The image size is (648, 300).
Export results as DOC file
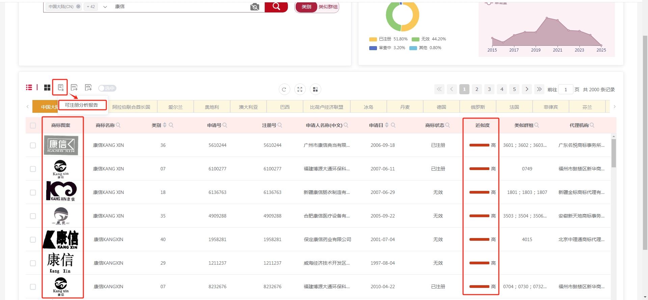click(x=74, y=88)
